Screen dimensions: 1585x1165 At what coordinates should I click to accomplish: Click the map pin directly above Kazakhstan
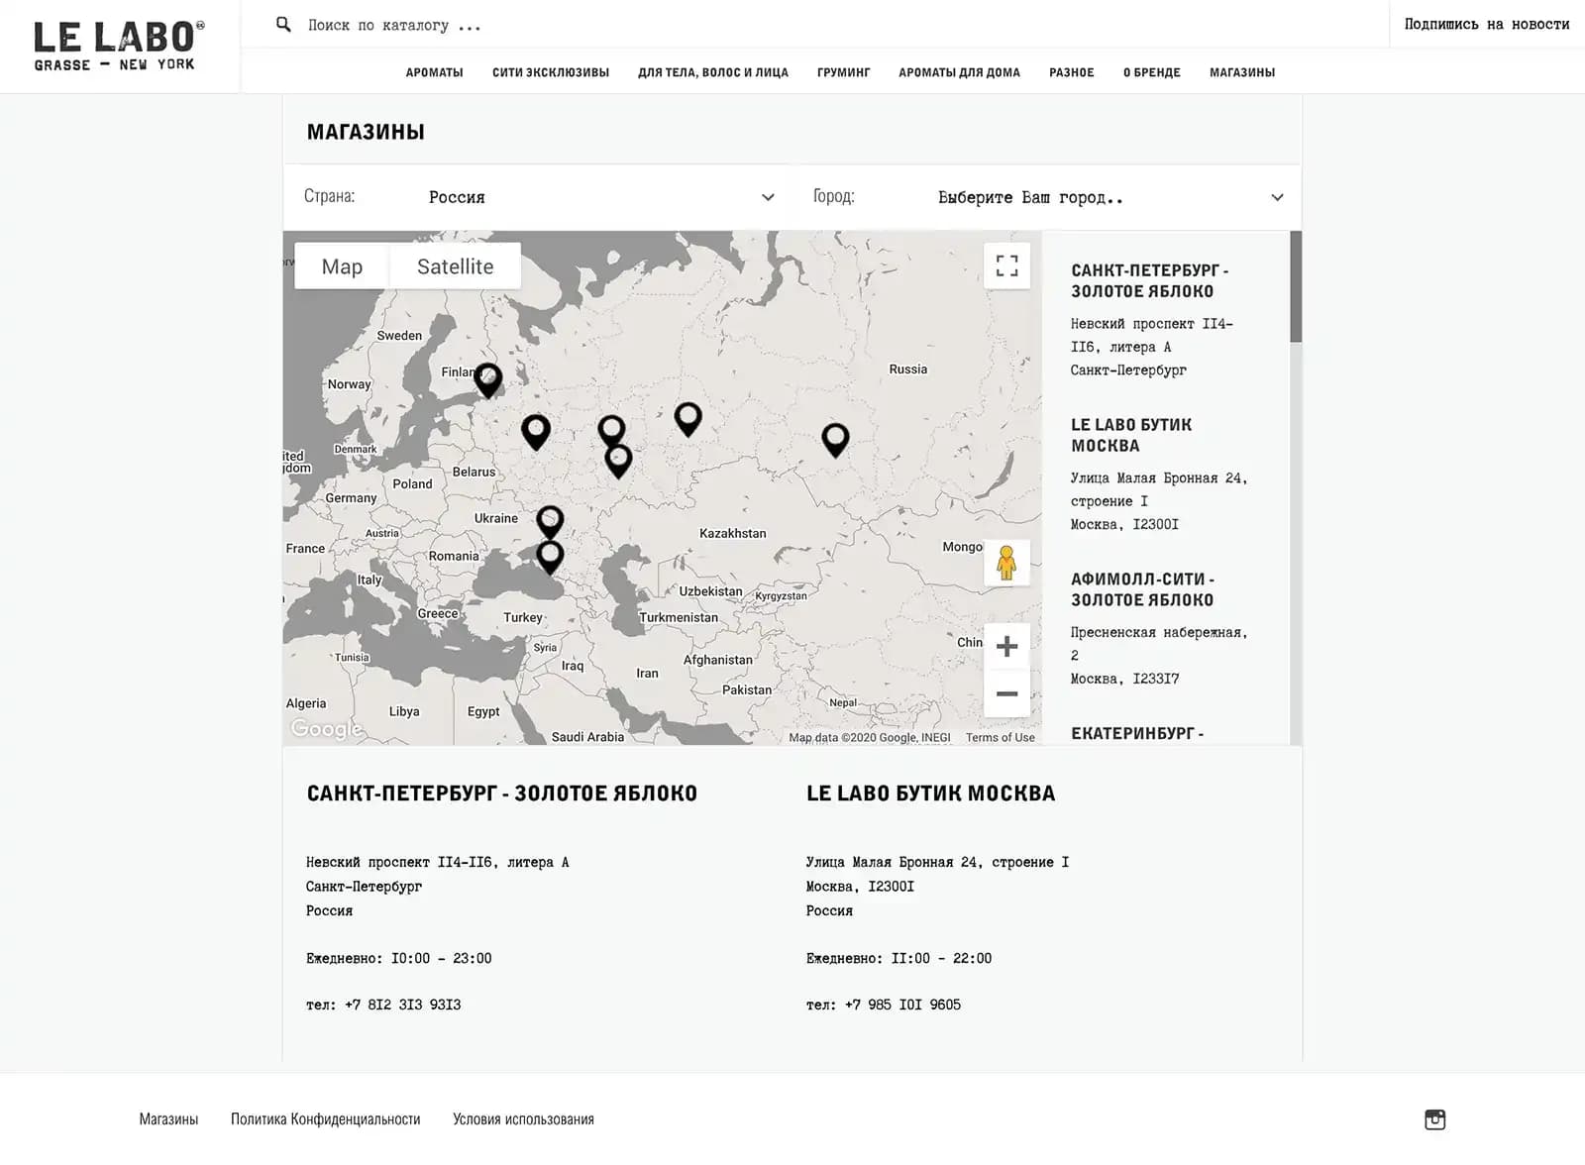[688, 419]
